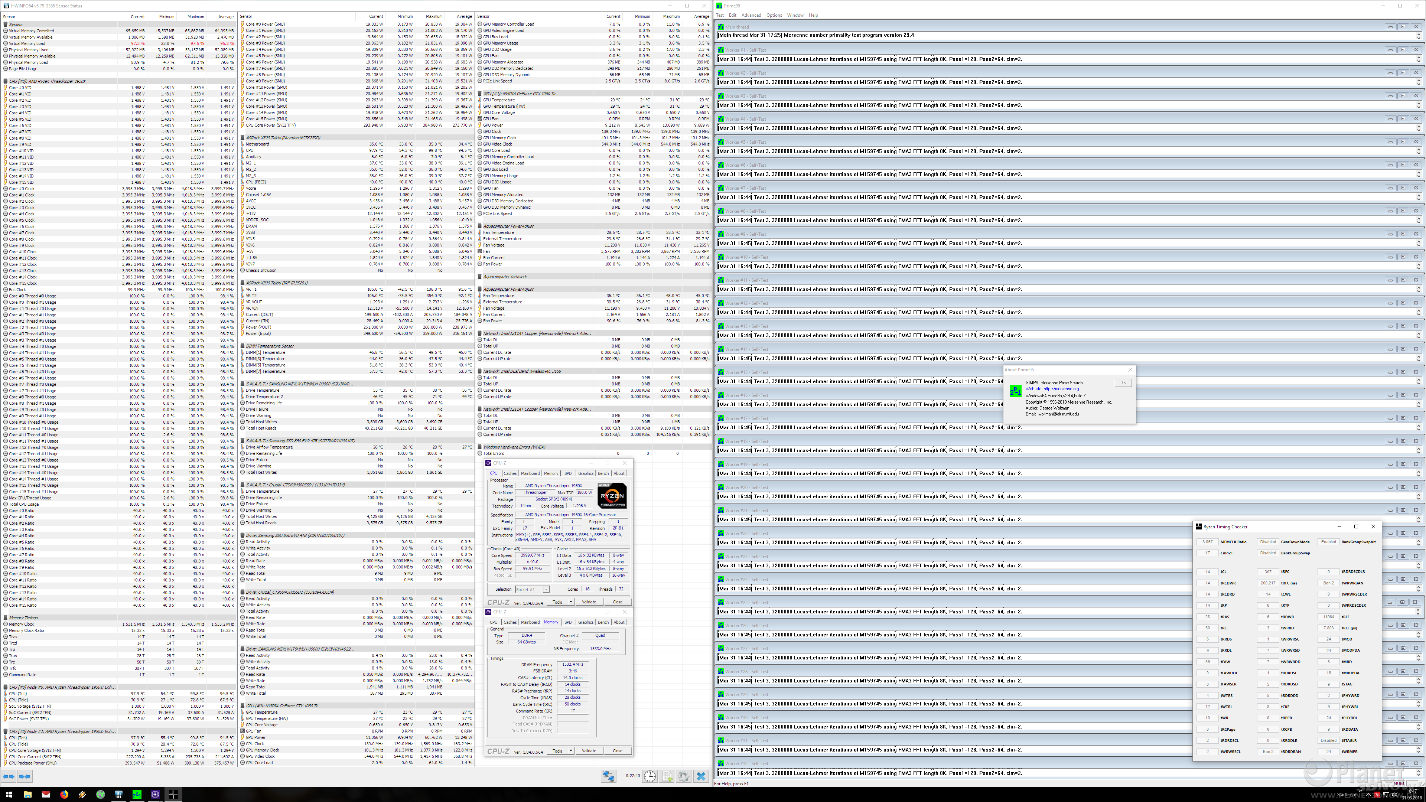Image resolution: width=1426 pixels, height=802 pixels.
Task: Open mail app envelope in taskbar
Action: point(46,794)
